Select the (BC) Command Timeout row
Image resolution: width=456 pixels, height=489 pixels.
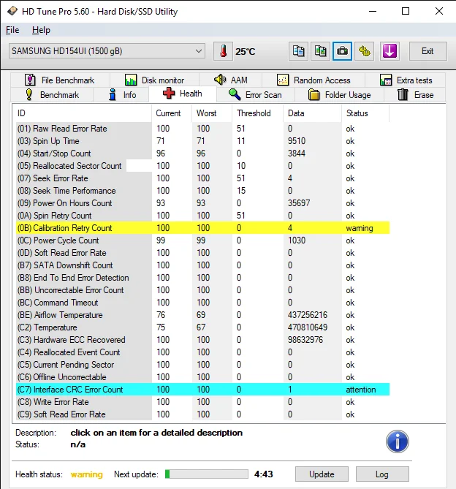(202, 303)
